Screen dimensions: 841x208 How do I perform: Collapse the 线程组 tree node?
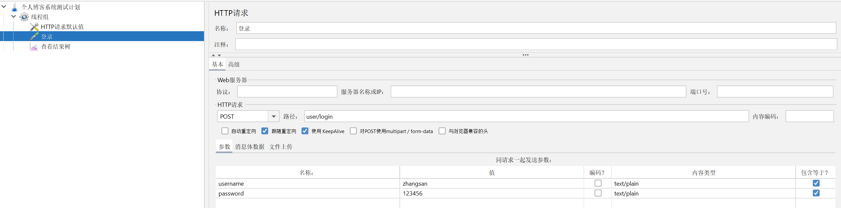pyautogui.click(x=13, y=16)
